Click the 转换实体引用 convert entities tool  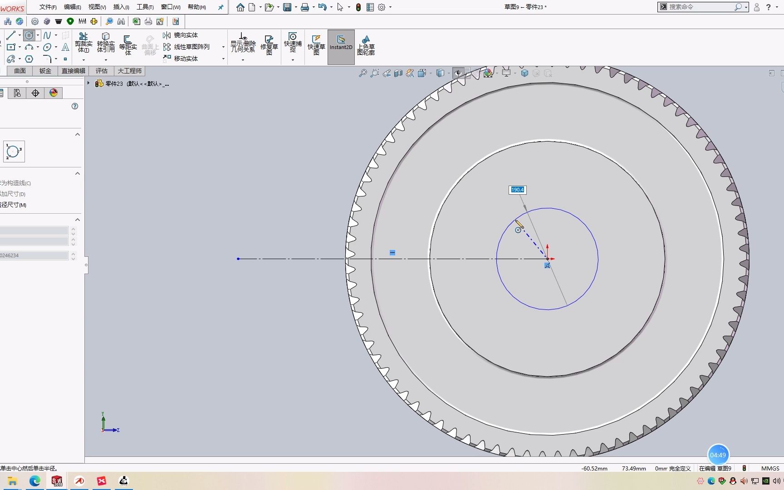tap(106, 43)
